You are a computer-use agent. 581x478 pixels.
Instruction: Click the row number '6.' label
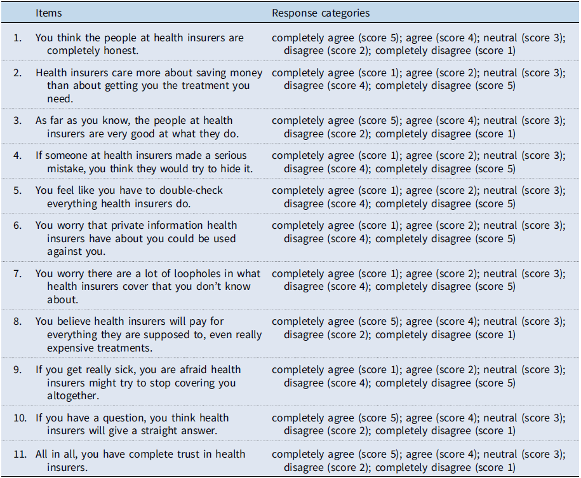(18, 226)
